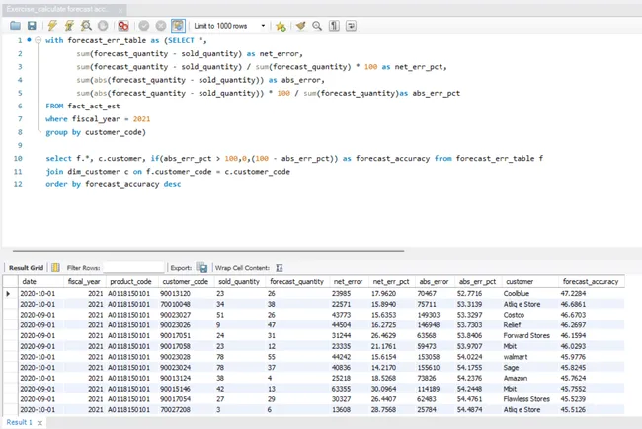The width and height of the screenshot is (642, 429).
Task: Toggle continue-on-error execution icon
Action: (x=123, y=26)
